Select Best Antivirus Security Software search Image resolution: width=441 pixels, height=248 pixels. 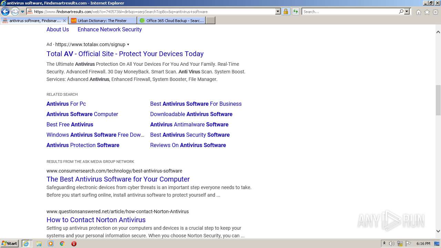(x=190, y=135)
